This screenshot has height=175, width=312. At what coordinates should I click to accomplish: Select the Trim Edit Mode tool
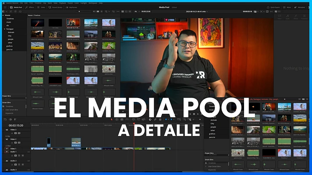coord(117,119)
